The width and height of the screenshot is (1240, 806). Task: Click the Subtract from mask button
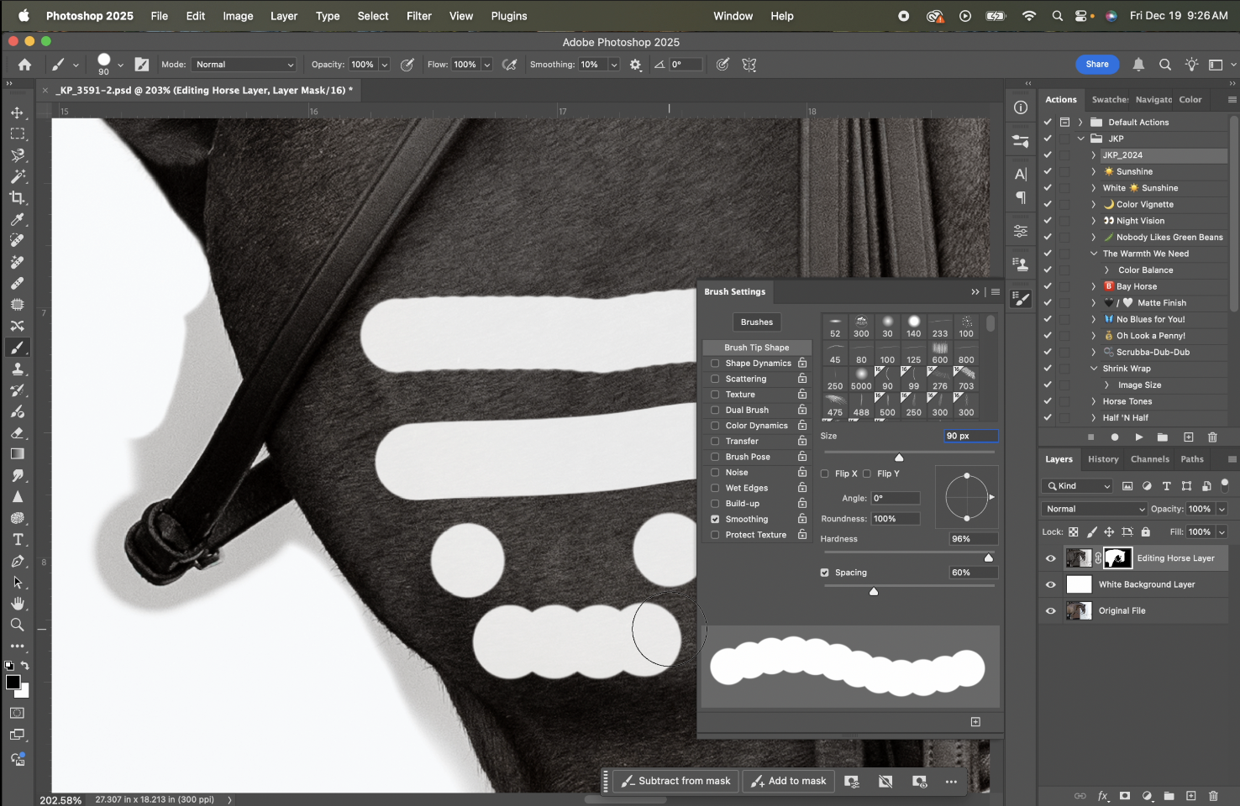tap(676, 781)
